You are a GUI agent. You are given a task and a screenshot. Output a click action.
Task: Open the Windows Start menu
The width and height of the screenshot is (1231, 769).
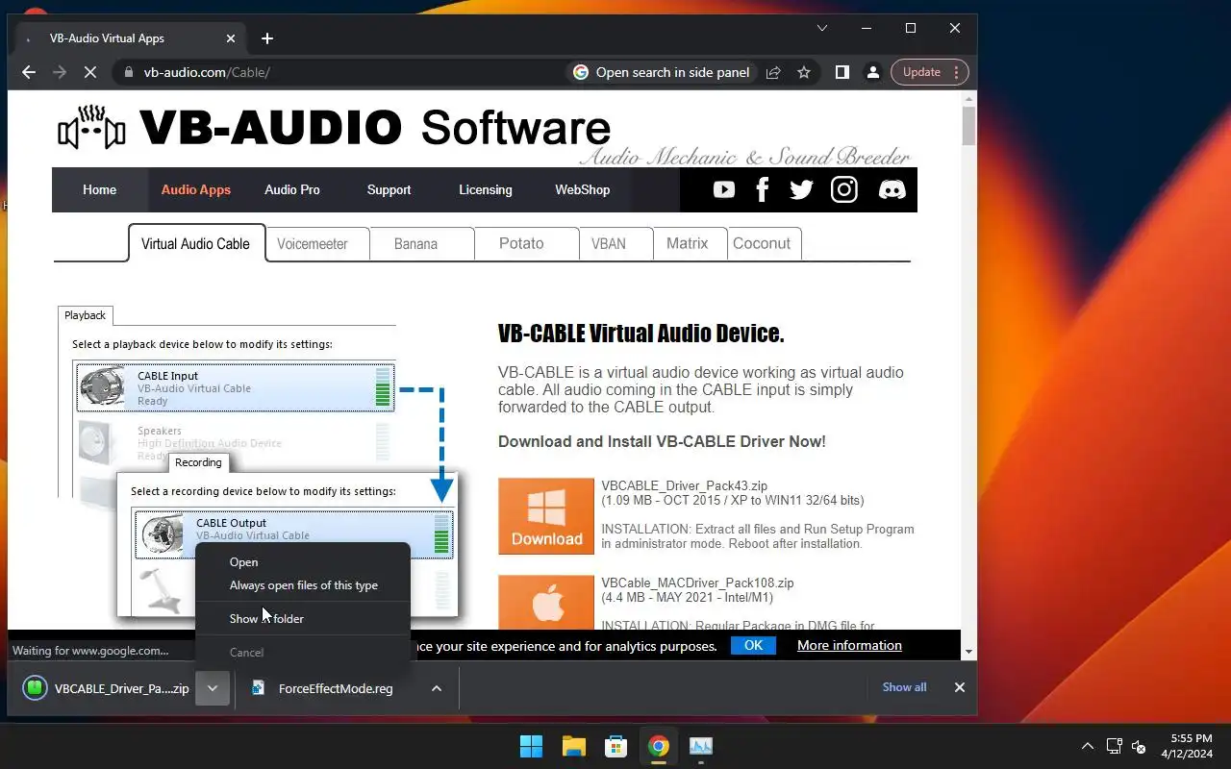coord(531,746)
